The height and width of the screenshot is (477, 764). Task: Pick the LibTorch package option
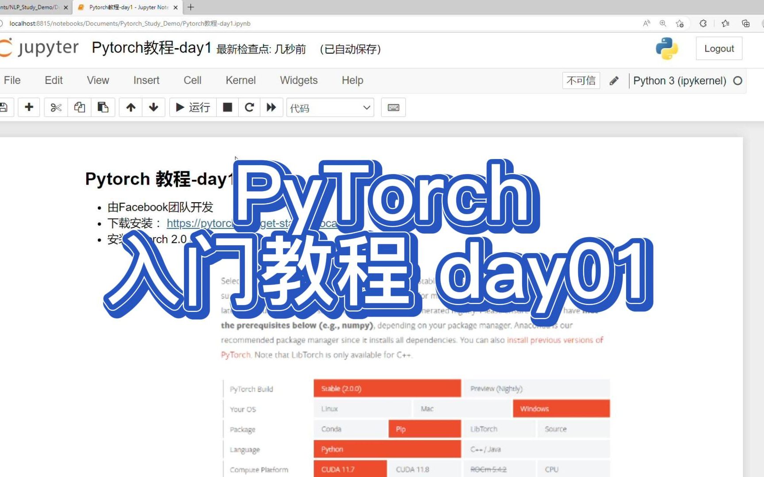tap(499, 429)
